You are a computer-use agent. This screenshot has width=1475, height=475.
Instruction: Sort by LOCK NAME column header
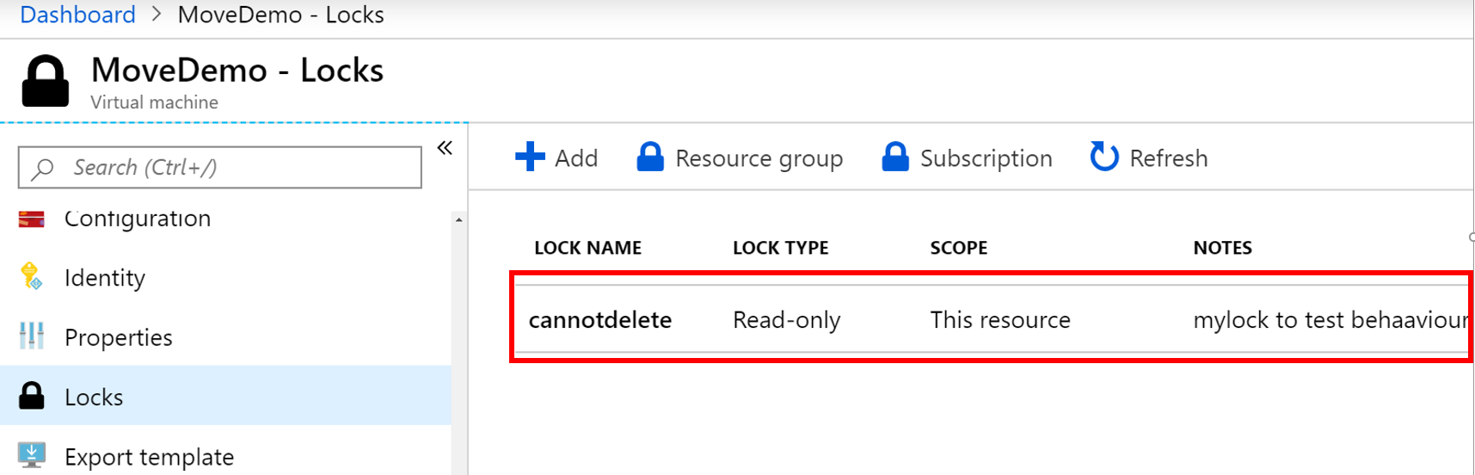[x=587, y=248]
